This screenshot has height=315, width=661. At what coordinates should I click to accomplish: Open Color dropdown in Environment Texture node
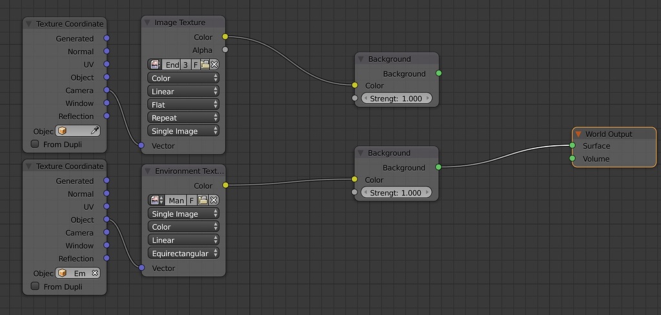[x=183, y=227]
